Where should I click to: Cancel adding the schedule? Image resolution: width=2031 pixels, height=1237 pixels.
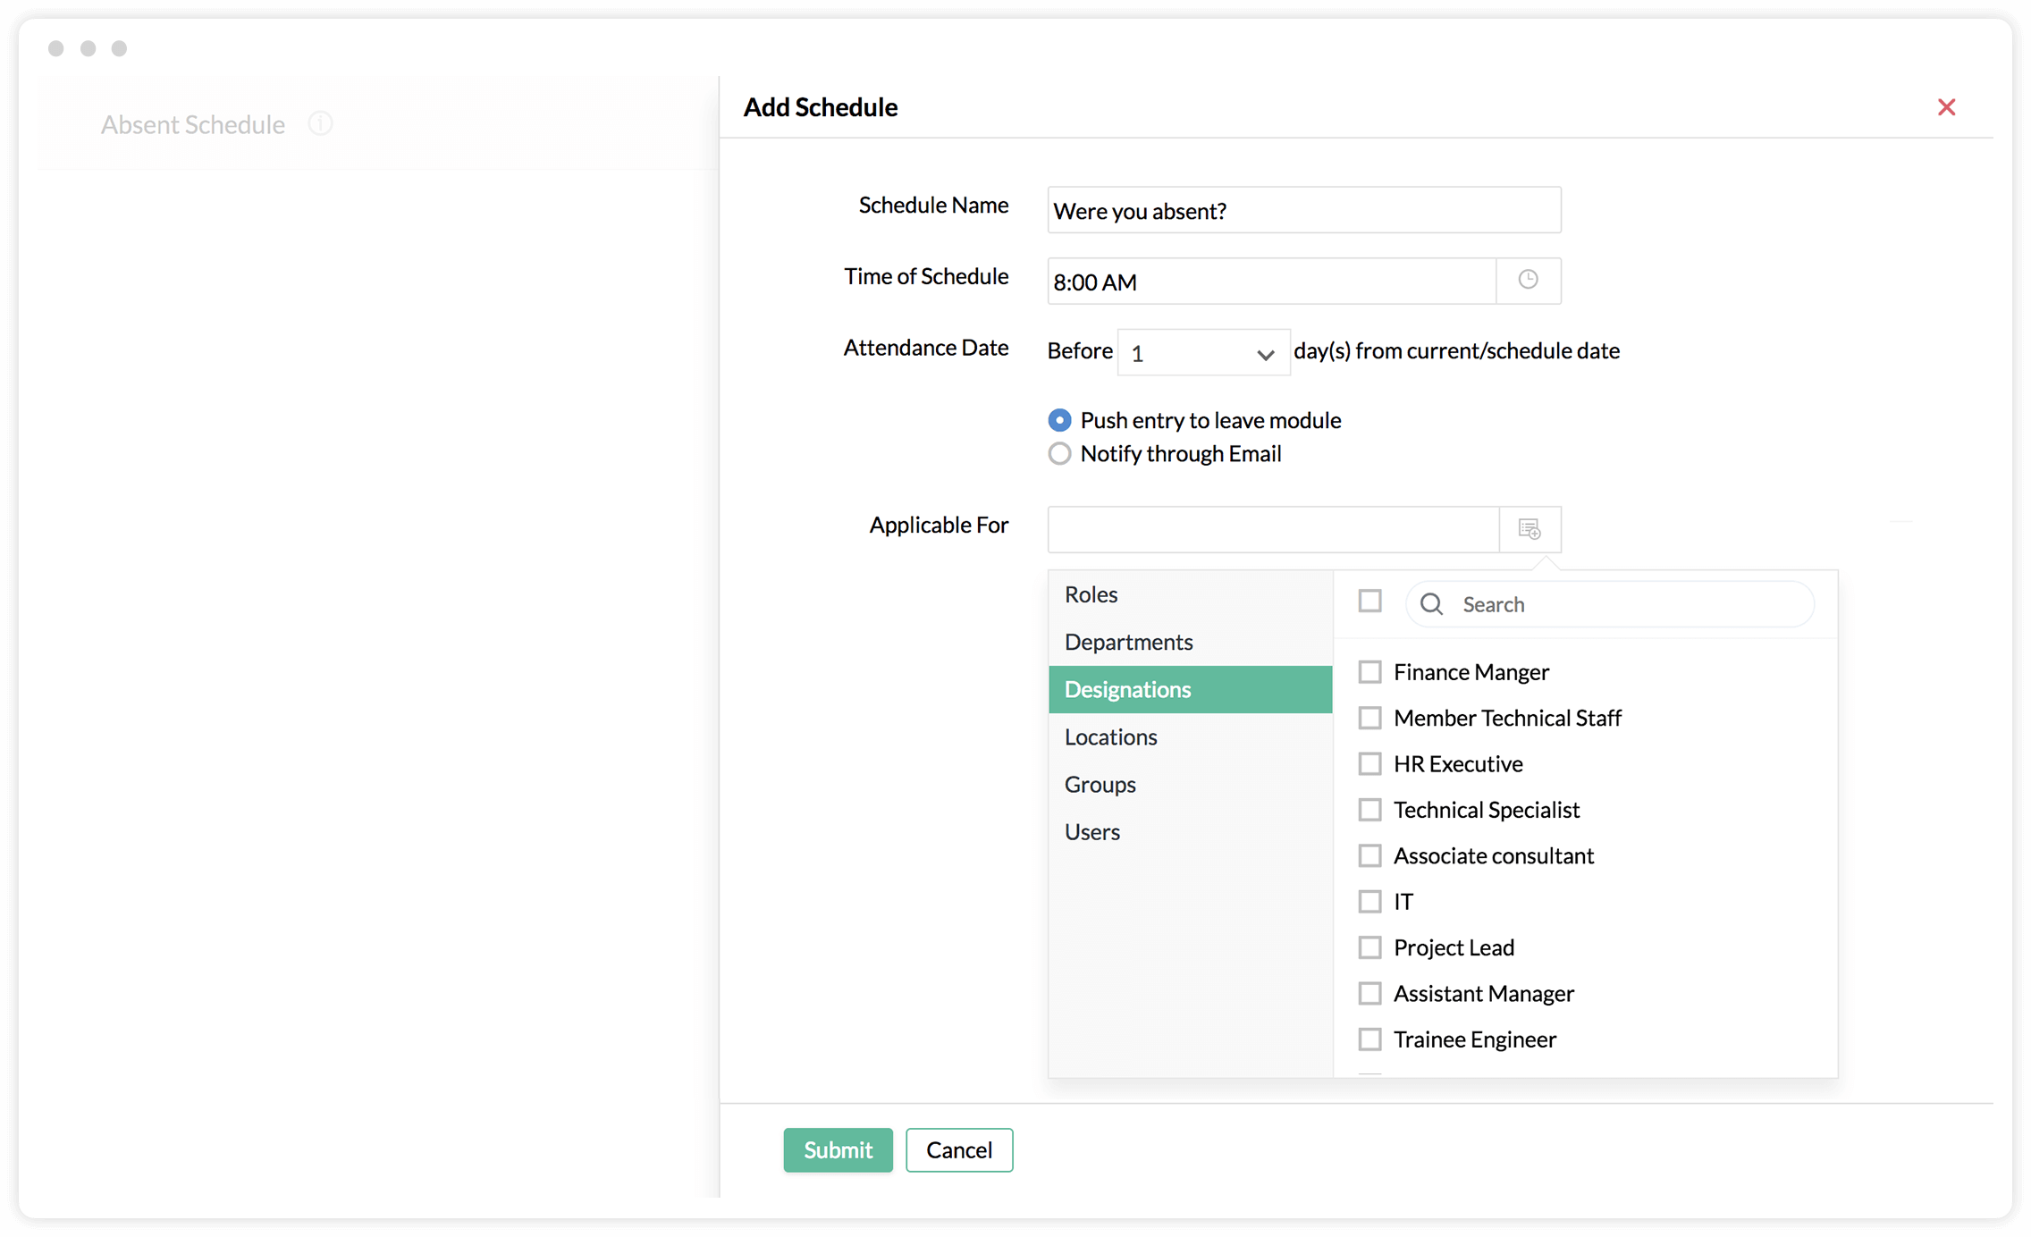(x=959, y=1149)
